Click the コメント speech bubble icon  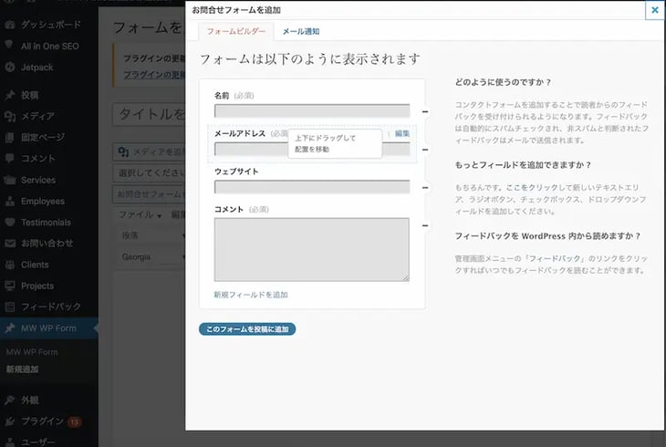pos(9,159)
